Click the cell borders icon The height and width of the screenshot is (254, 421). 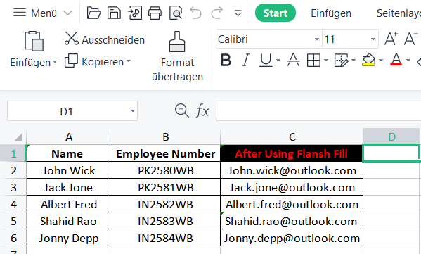coord(313,60)
